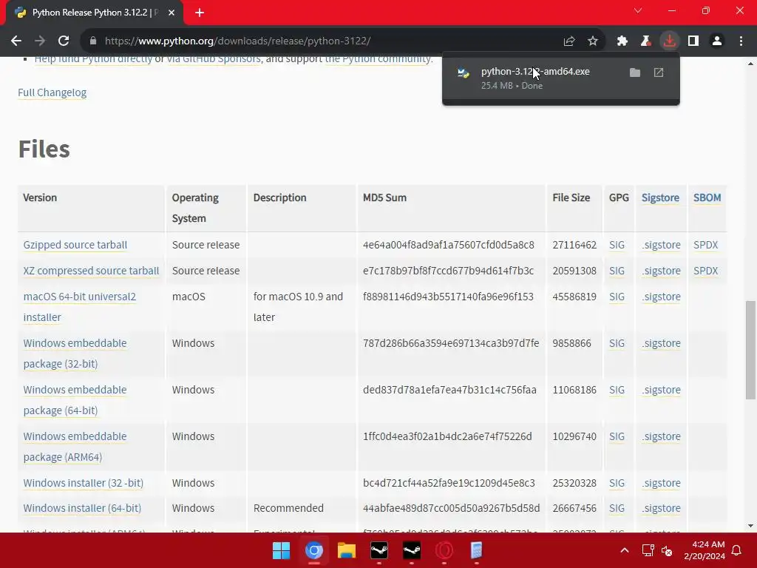Open Calculator from the taskbar
757x568 pixels.
476,550
